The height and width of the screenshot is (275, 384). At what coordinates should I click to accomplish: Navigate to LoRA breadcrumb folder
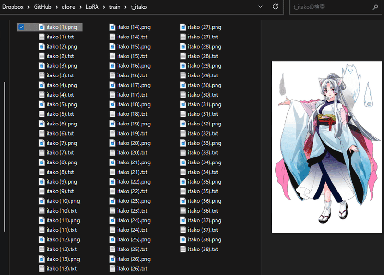click(x=92, y=7)
